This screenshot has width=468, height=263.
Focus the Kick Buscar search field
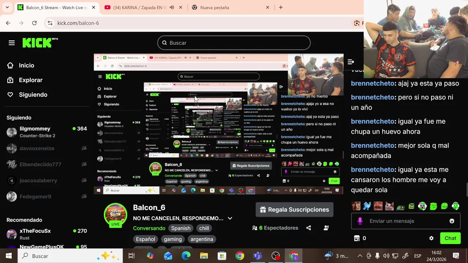pos(234,43)
